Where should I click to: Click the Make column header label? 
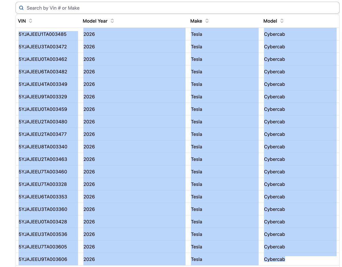coord(196,21)
